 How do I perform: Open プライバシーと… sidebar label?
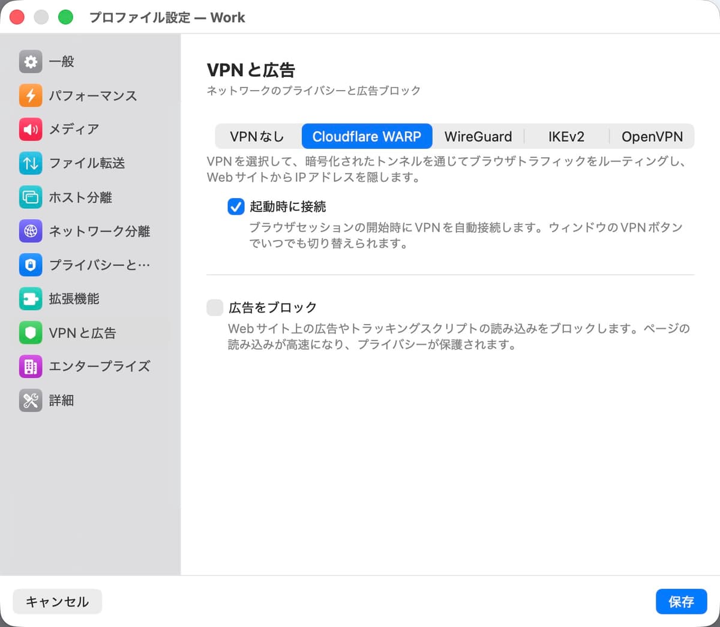coord(100,265)
